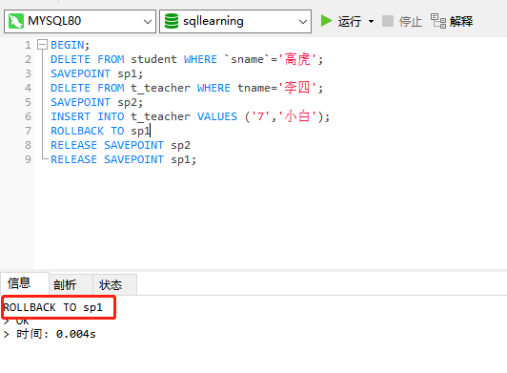Click 'RELEASE SAVEPOINT sp1;' on line 9
Screen dimensions: 507x373
point(123,159)
